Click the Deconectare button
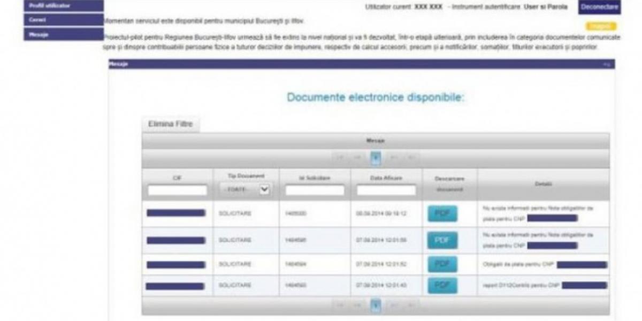Image resolution: width=642 pixels, height=321 pixels. (x=599, y=7)
